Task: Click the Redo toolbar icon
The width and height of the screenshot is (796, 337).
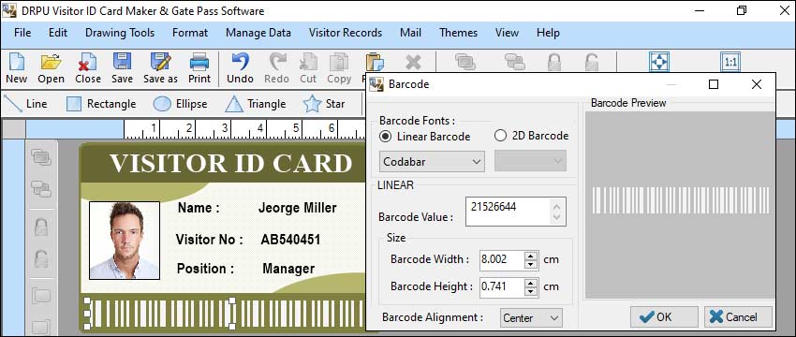Action: pos(276,68)
